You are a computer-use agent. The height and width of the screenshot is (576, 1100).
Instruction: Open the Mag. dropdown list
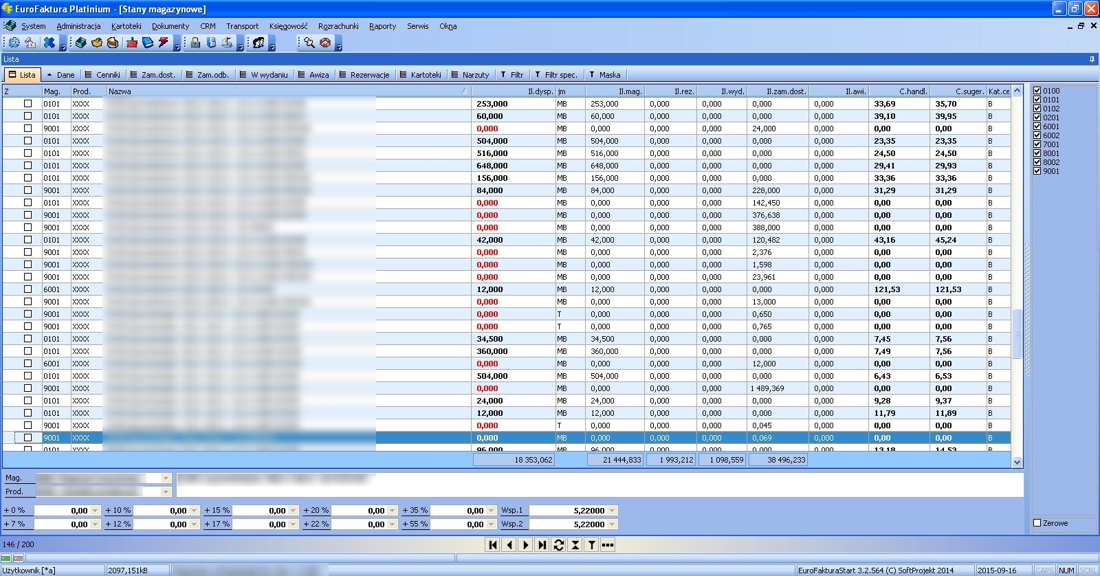point(166,478)
